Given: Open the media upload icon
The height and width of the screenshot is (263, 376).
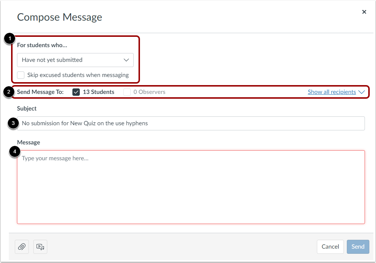Looking at the screenshot, I should 40,247.
